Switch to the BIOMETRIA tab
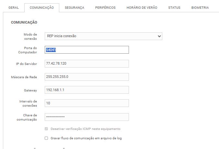Image resolution: width=219 pixels, height=149 pixels. [200, 8]
